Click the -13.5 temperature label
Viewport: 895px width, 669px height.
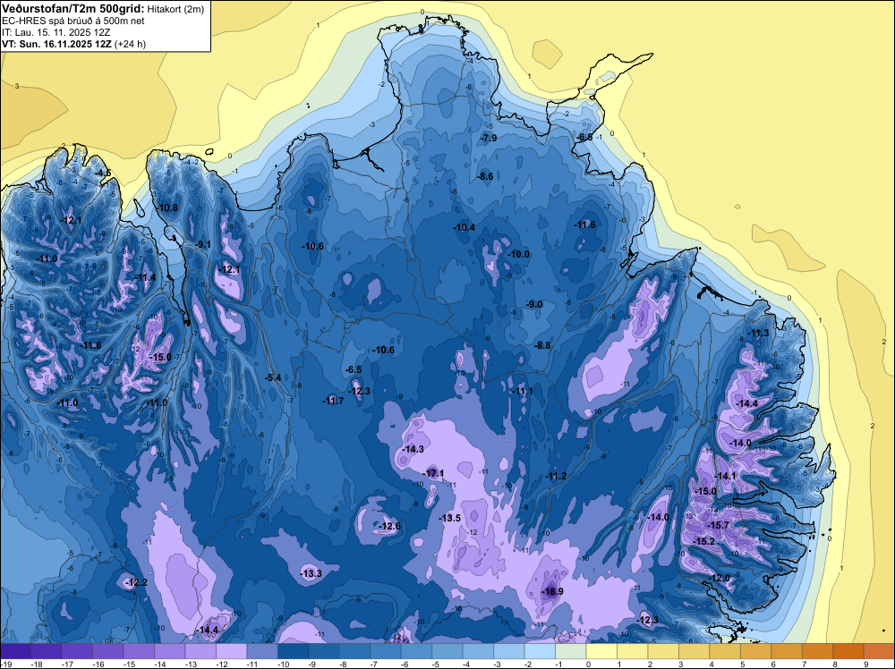450,518
